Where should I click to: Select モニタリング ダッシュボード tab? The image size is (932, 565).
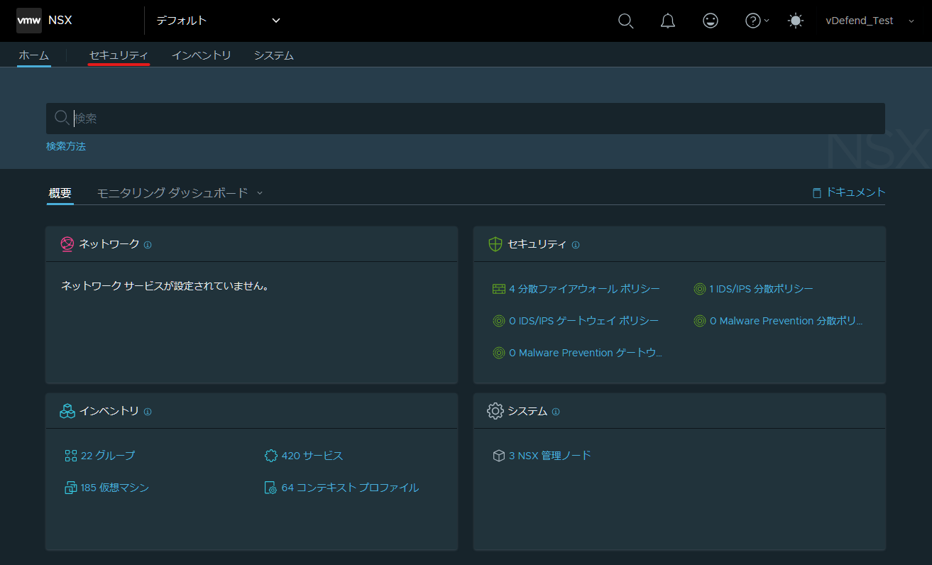[172, 192]
